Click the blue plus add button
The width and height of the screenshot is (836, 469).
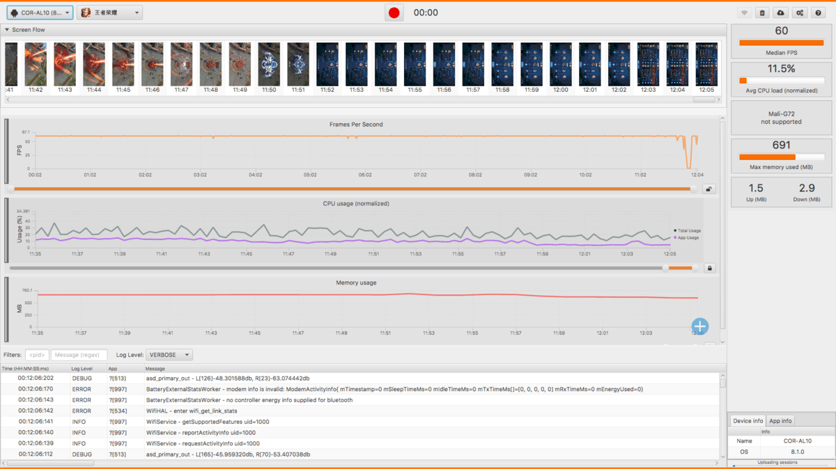pos(699,326)
